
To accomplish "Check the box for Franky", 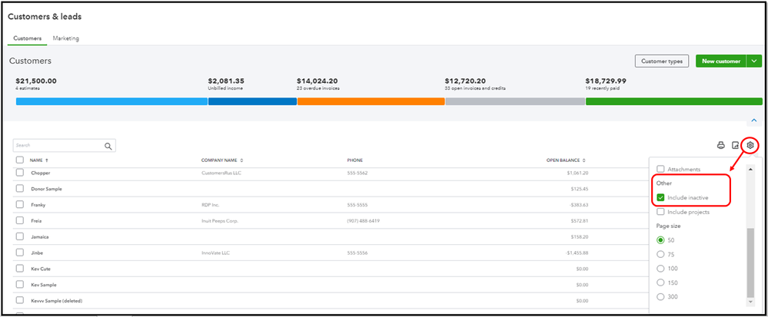I will (x=19, y=204).
